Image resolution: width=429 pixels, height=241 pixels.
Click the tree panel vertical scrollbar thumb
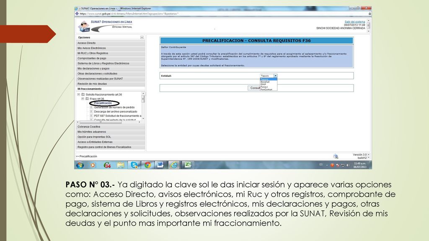coord(143,99)
